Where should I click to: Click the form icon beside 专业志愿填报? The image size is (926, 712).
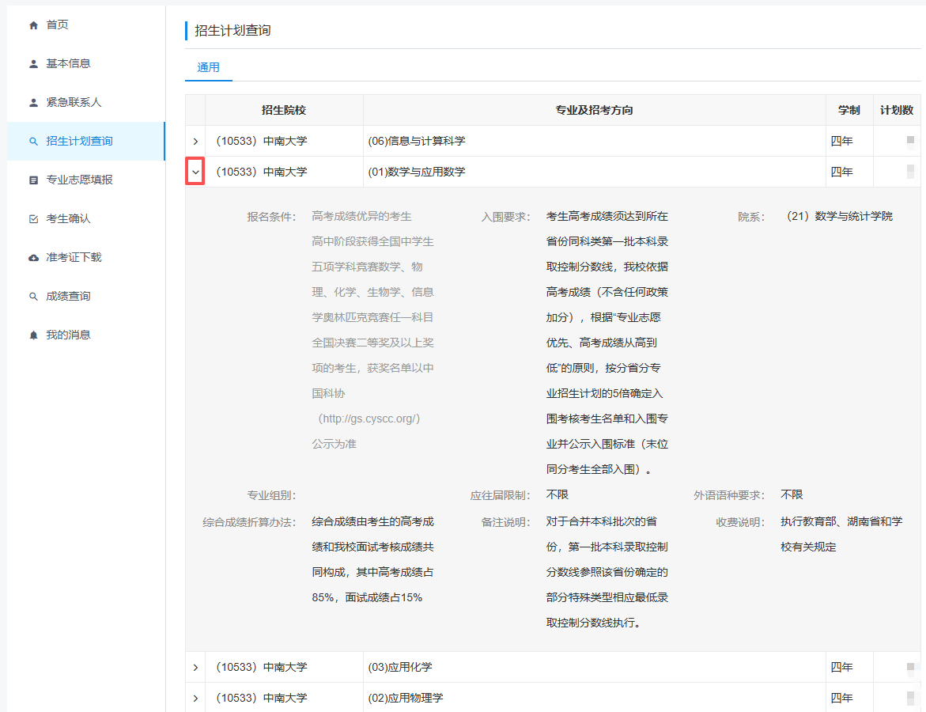(x=33, y=180)
